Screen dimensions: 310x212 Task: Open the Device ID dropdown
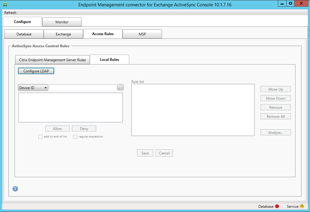pyautogui.click(x=33, y=88)
